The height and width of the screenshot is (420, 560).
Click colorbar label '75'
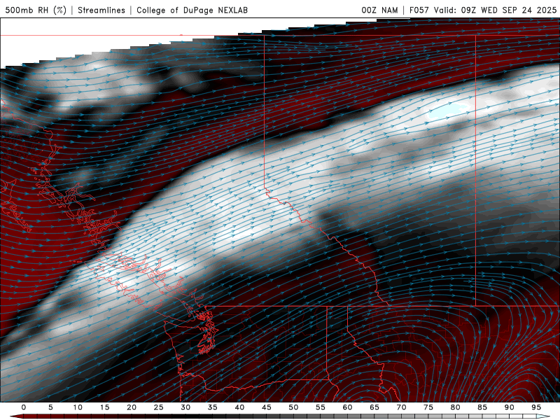click(428, 407)
